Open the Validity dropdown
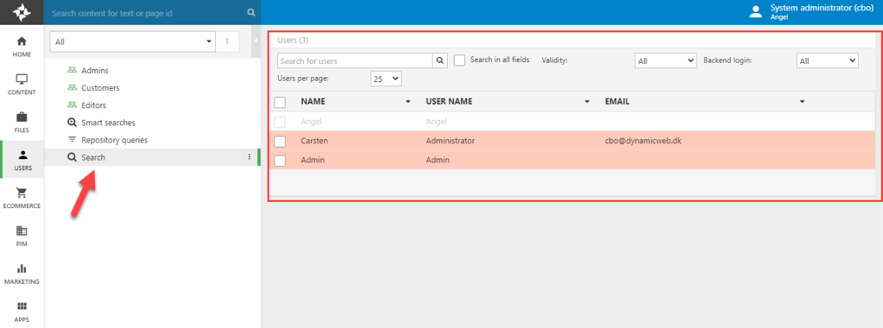Viewport: 883px width, 328px height. (x=665, y=61)
